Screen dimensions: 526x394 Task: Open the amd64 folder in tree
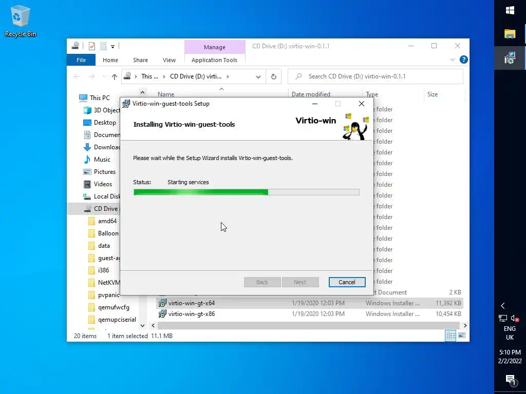coord(102,221)
